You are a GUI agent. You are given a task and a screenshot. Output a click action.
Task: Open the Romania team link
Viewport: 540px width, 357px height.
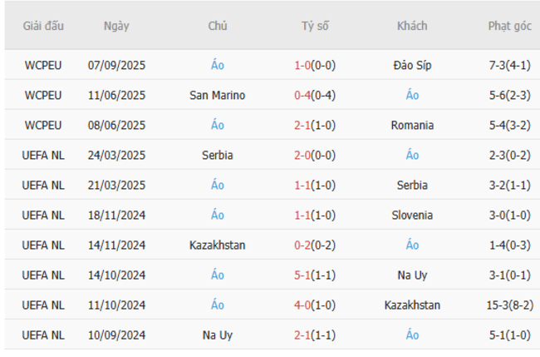pos(412,125)
